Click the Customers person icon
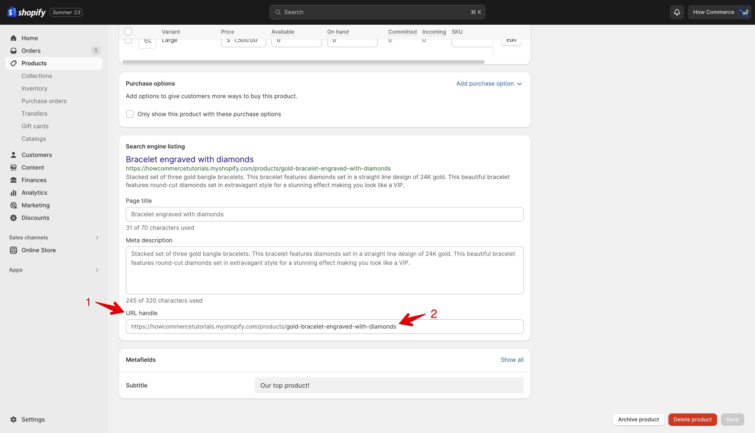 13,155
